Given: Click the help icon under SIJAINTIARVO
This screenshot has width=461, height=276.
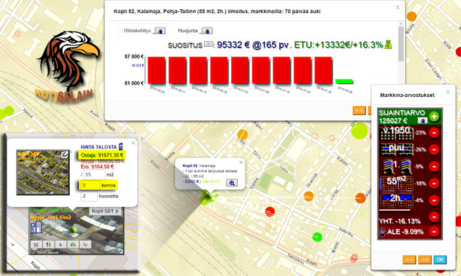Looking at the screenshot, I should [x=423, y=121].
